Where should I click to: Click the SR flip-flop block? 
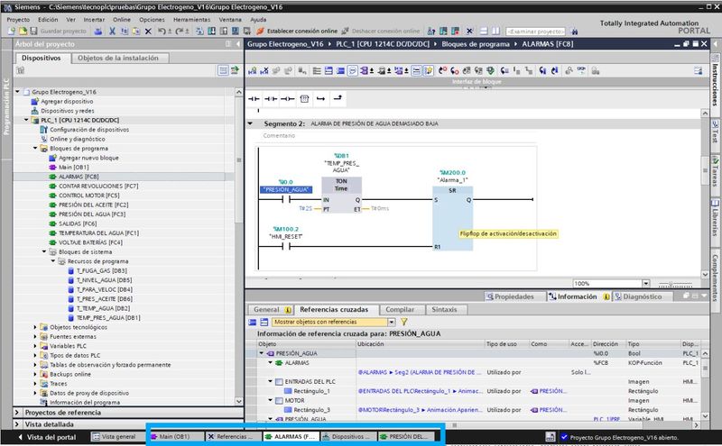pos(452,218)
